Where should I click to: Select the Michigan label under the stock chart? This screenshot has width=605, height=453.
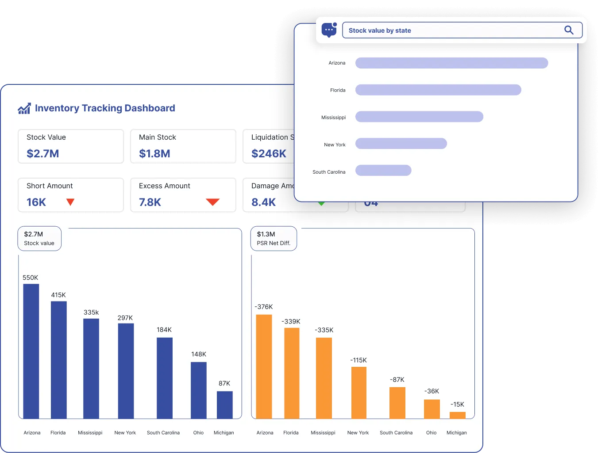point(224,433)
